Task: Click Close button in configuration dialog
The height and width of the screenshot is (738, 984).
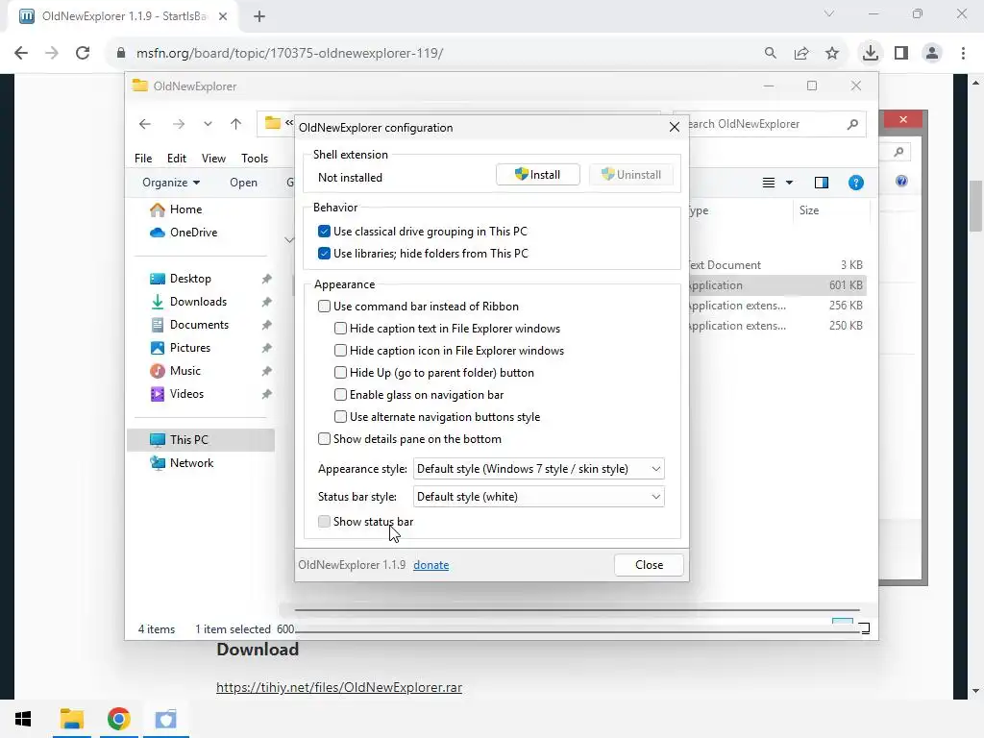Action: point(649,565)
